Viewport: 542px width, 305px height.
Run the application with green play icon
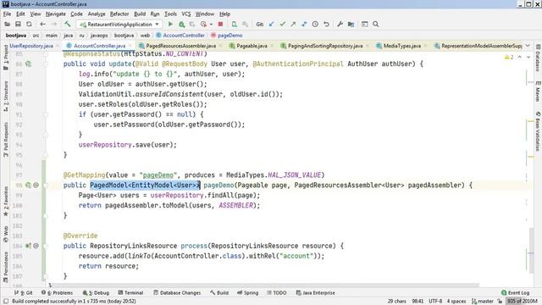[170, 25]
